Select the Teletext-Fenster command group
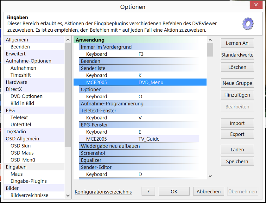The image size is (266, 203). (x=98, y=111)
